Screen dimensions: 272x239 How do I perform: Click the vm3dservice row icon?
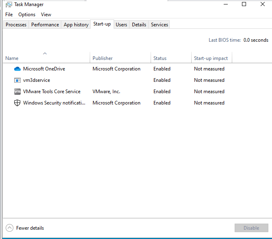[x=17, y=80]
